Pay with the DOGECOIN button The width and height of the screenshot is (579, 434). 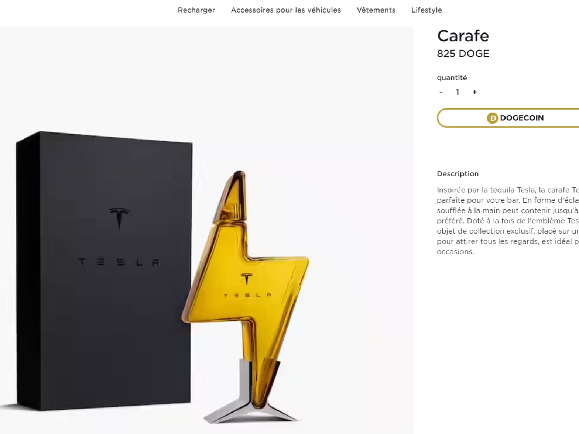pyautogui.click(x=508, y=118)
